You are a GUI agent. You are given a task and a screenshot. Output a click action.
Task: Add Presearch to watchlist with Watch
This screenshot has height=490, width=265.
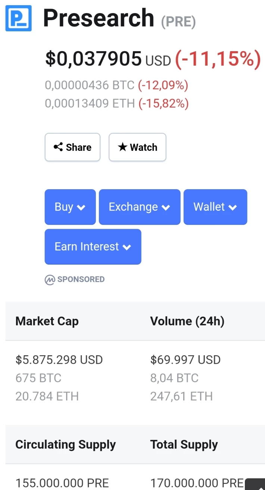coord(137,147)
